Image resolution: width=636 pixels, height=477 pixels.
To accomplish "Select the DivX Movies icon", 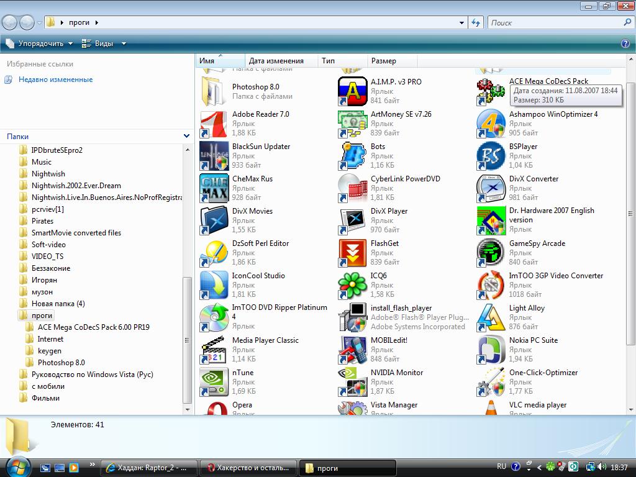I will click(214, 220).
